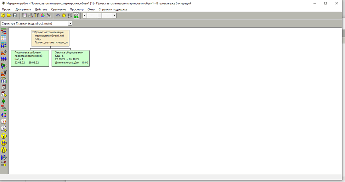Click the Длительность, Дни - 10.00 text
Image resolution: width=345 pixels, height=182 pixels.
coord(72,63)
